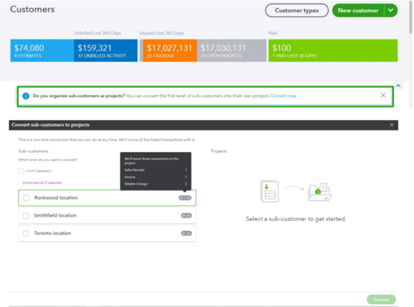The width and height of the screenshot is (414, 307).
Task: Check the Rockwood location checkbox
Action: tap(26, 198)
